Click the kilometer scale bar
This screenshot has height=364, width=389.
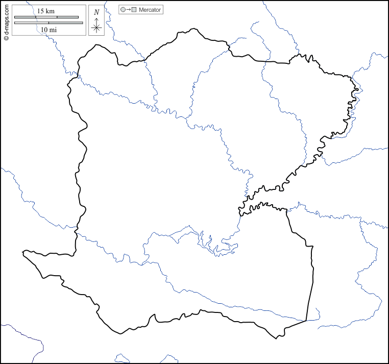[46, 17]
